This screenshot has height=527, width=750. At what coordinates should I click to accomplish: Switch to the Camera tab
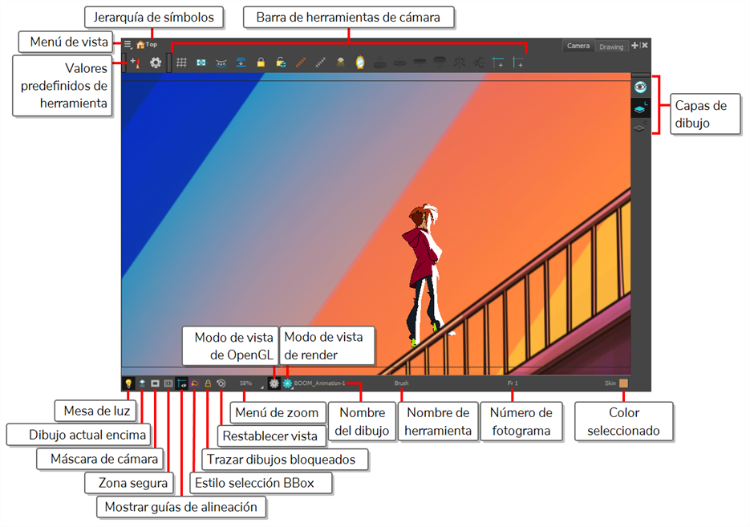click(x=578, y=46)
